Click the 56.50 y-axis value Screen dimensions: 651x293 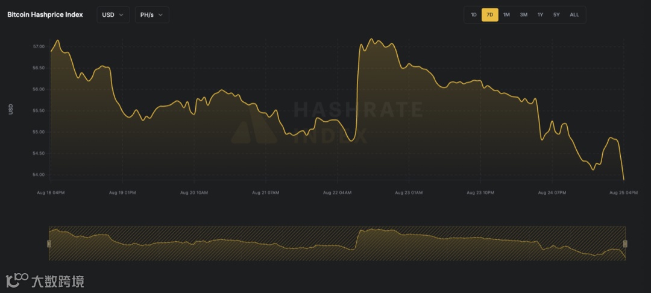(39, 68)
